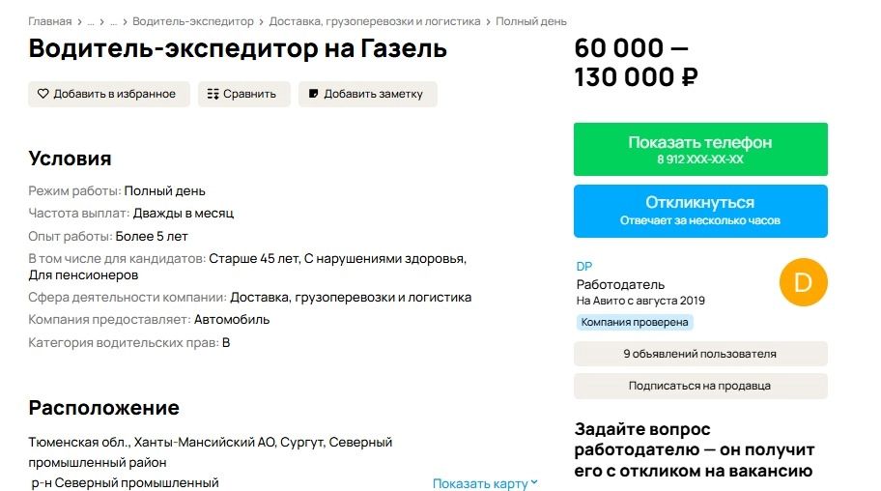Click the Сравнить button label
The height and width of the screenshot is (491, 881).
coord(249,94)
